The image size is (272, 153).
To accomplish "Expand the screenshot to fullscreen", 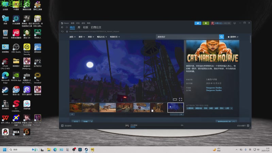I will 181,99.
